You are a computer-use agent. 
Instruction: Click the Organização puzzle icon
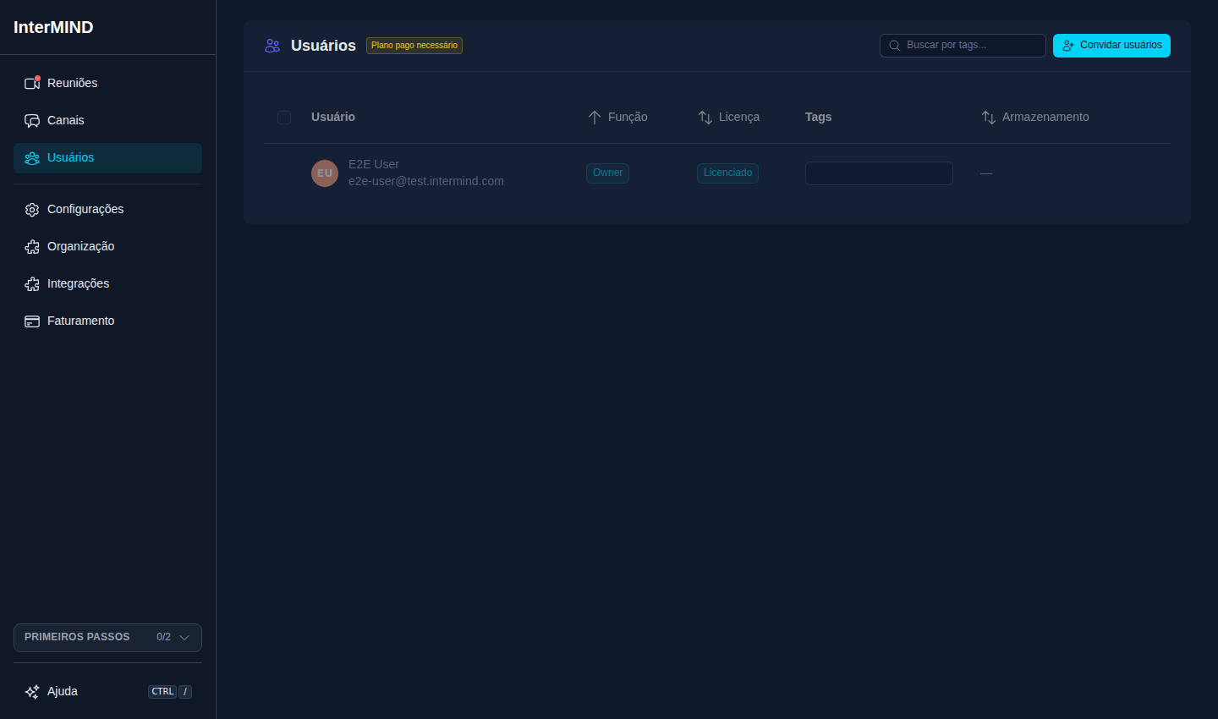pos(32,247)
